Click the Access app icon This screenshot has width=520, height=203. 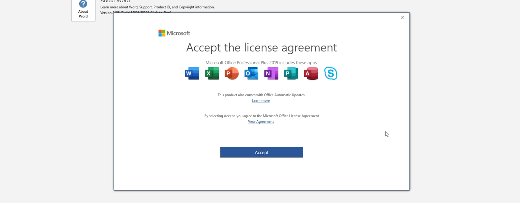point(311,74)
